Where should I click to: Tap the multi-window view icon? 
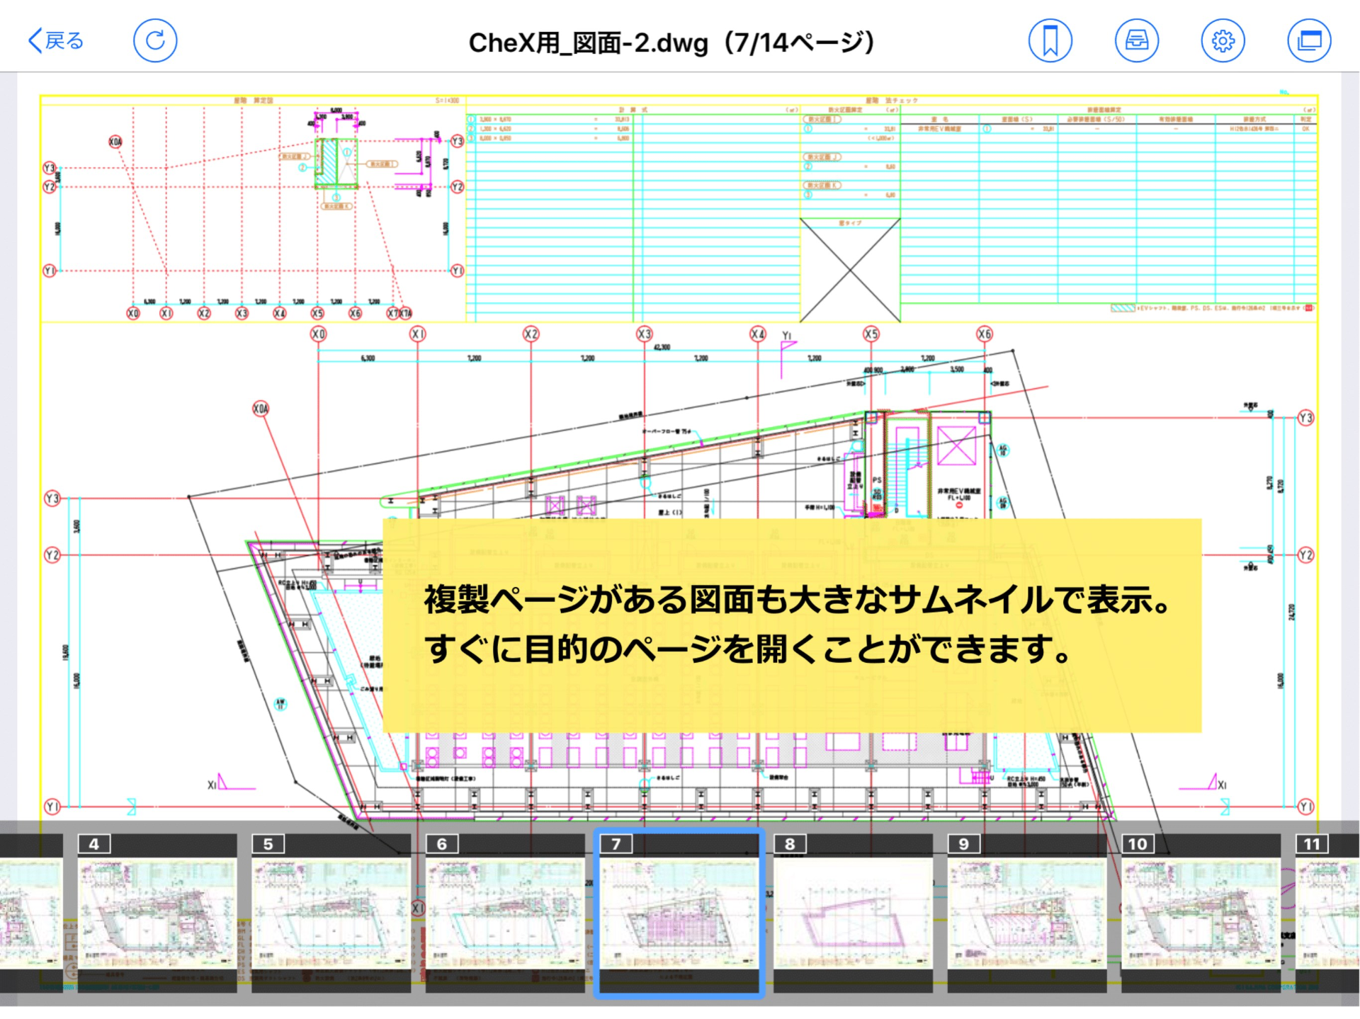pos(1308,40)
